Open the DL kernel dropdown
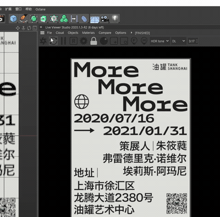 click(x=179, y=41)
